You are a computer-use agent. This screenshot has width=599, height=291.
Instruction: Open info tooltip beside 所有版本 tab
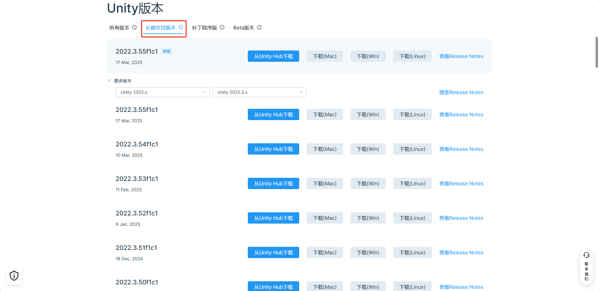coord(135,28)
